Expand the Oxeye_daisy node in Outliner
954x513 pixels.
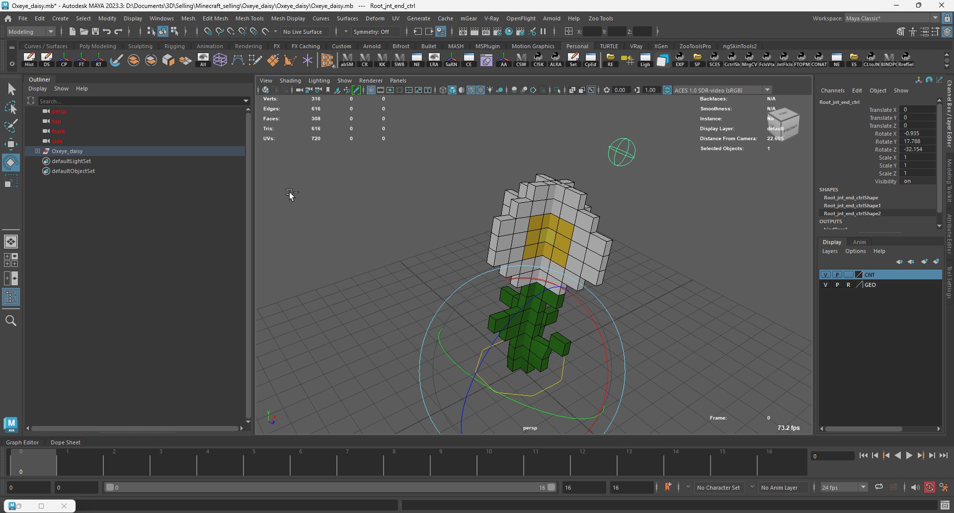coord(37,151)
